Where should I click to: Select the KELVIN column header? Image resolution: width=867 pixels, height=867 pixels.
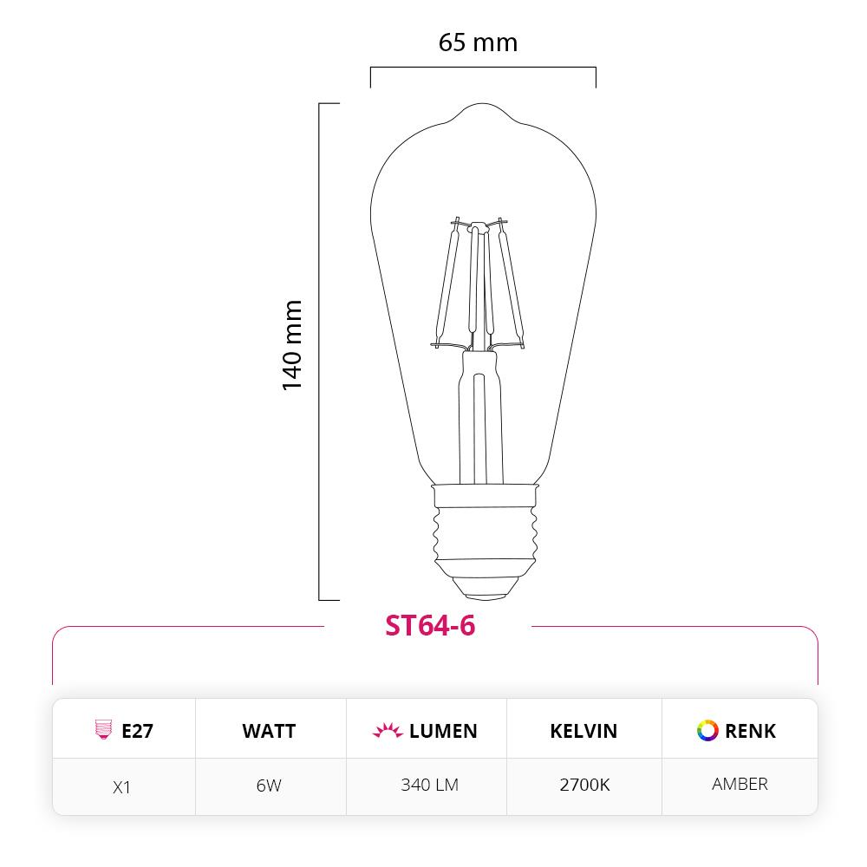(x=583, y=731)
